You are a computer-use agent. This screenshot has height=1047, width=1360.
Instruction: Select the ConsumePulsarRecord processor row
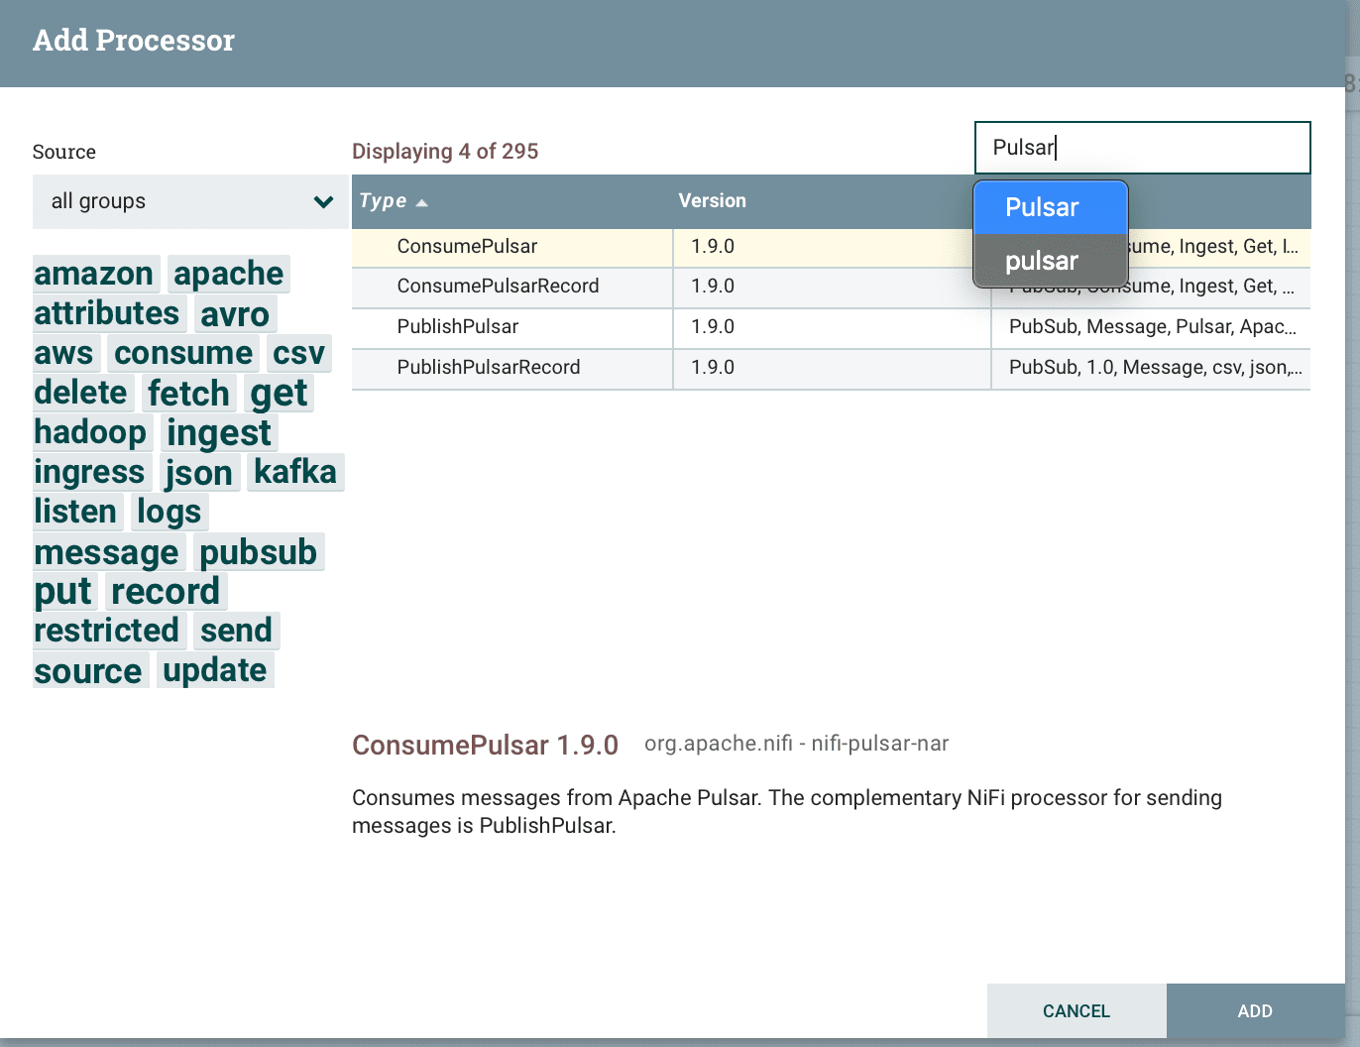click(831, 287)
